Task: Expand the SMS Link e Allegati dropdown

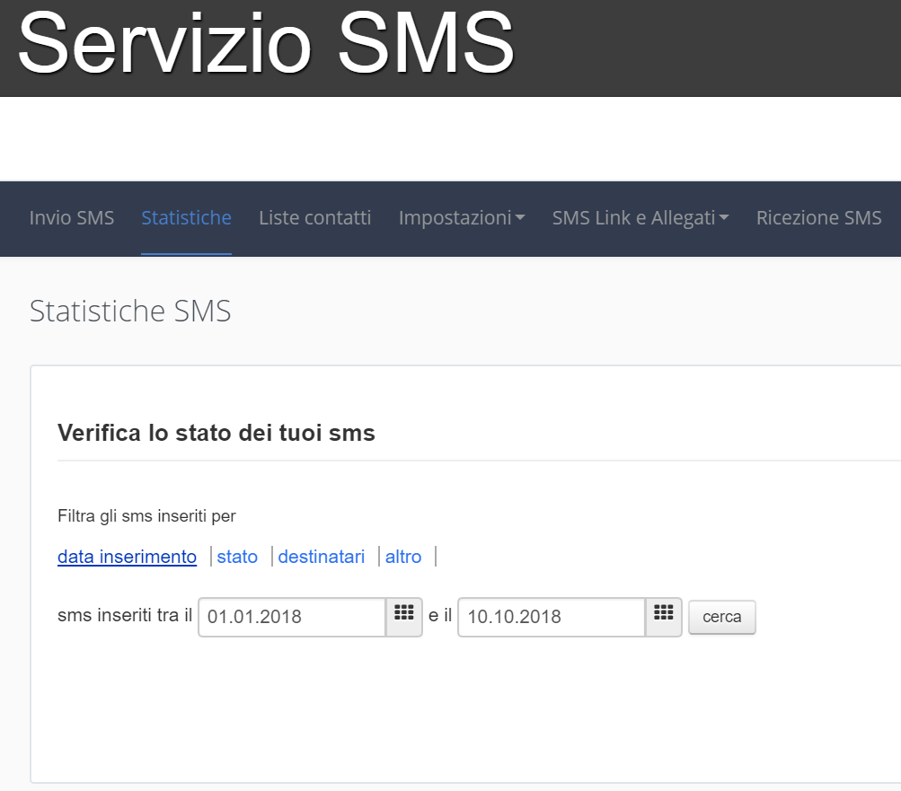Action: (640, 218)
